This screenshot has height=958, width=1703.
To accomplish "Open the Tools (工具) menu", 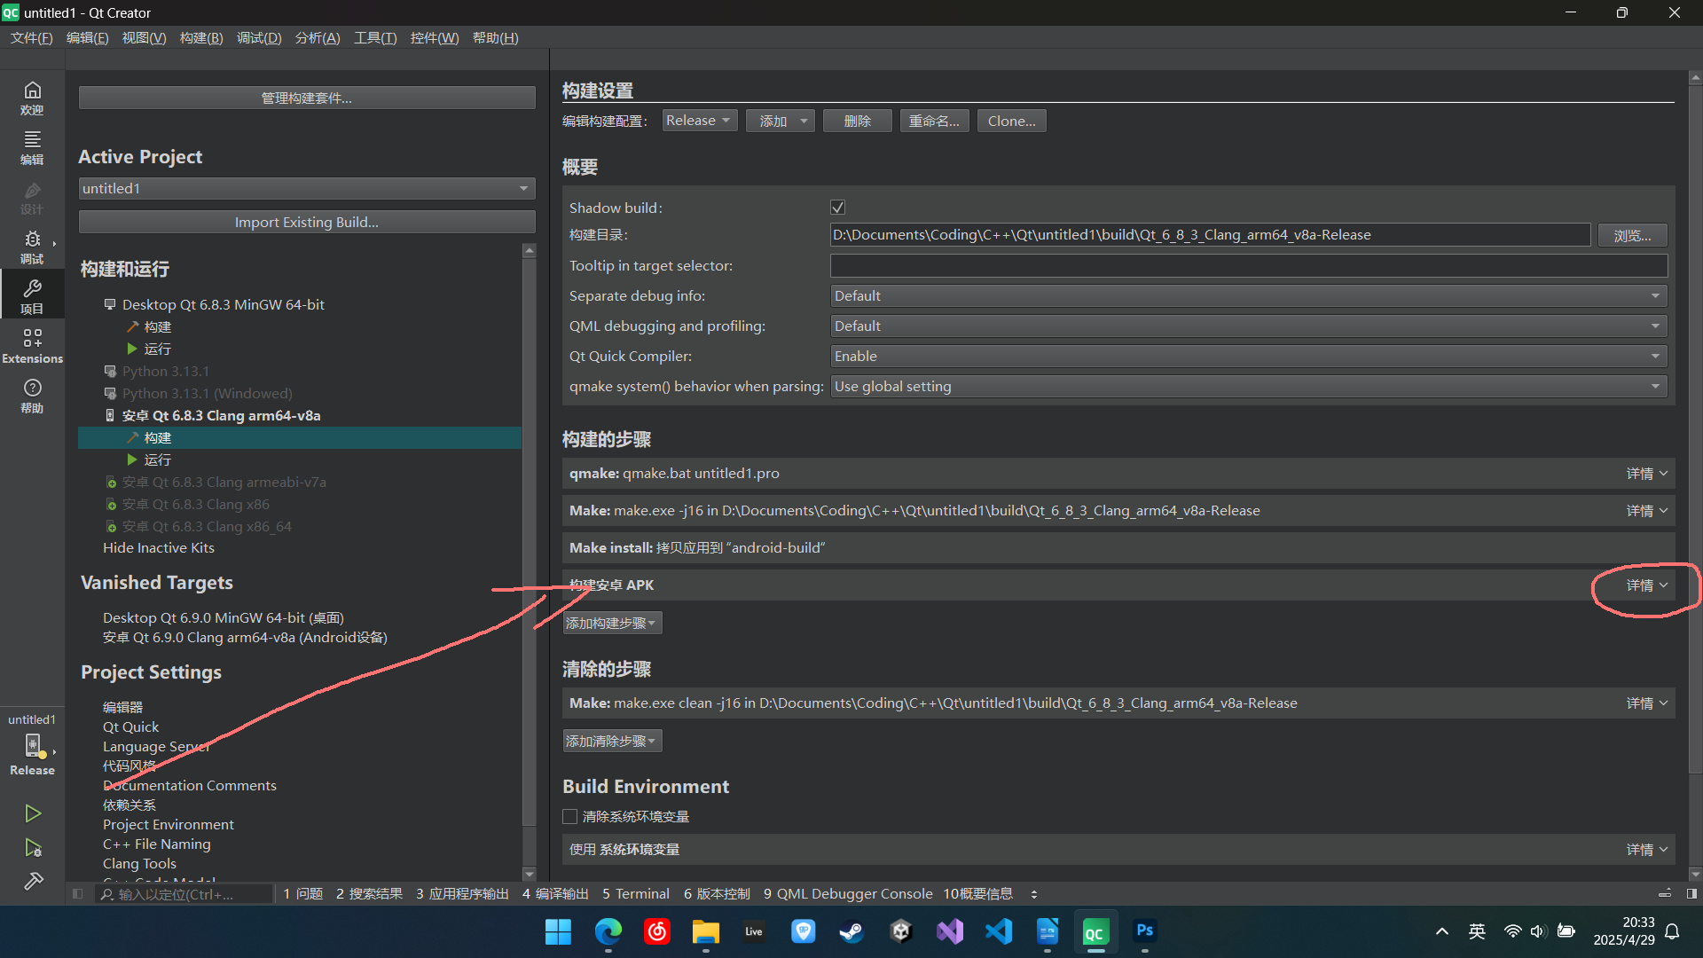I will point(375,38).
